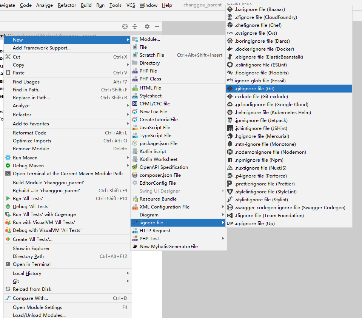Open project panel settings gear icon
The width and height of the screenshot is (362, 318).
tap(147, 26)
